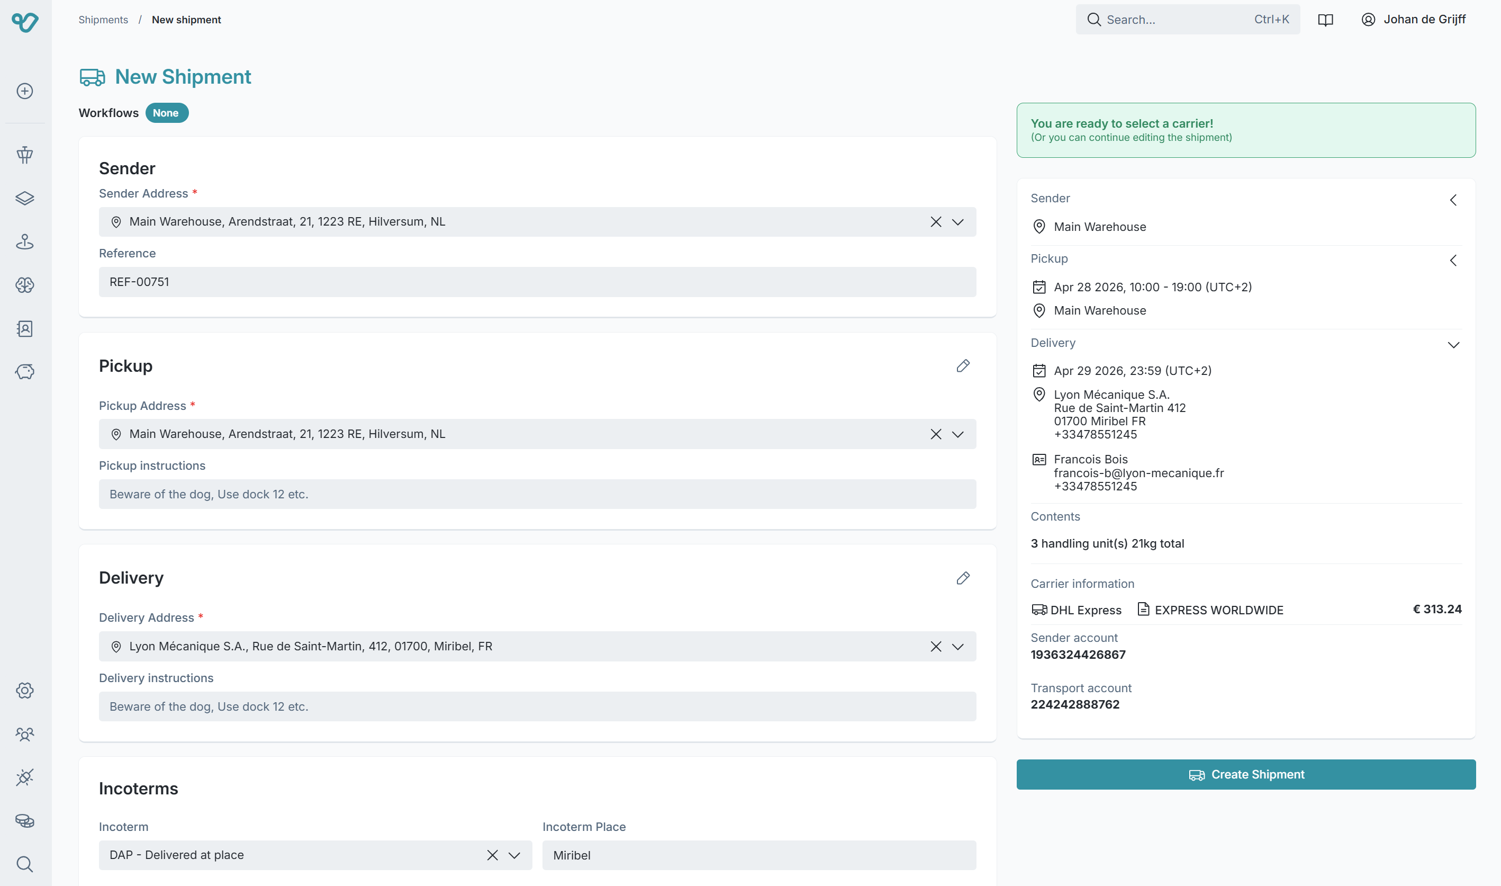
Task: Open Johan de Grijff user menu
Action: point(1413,20)
